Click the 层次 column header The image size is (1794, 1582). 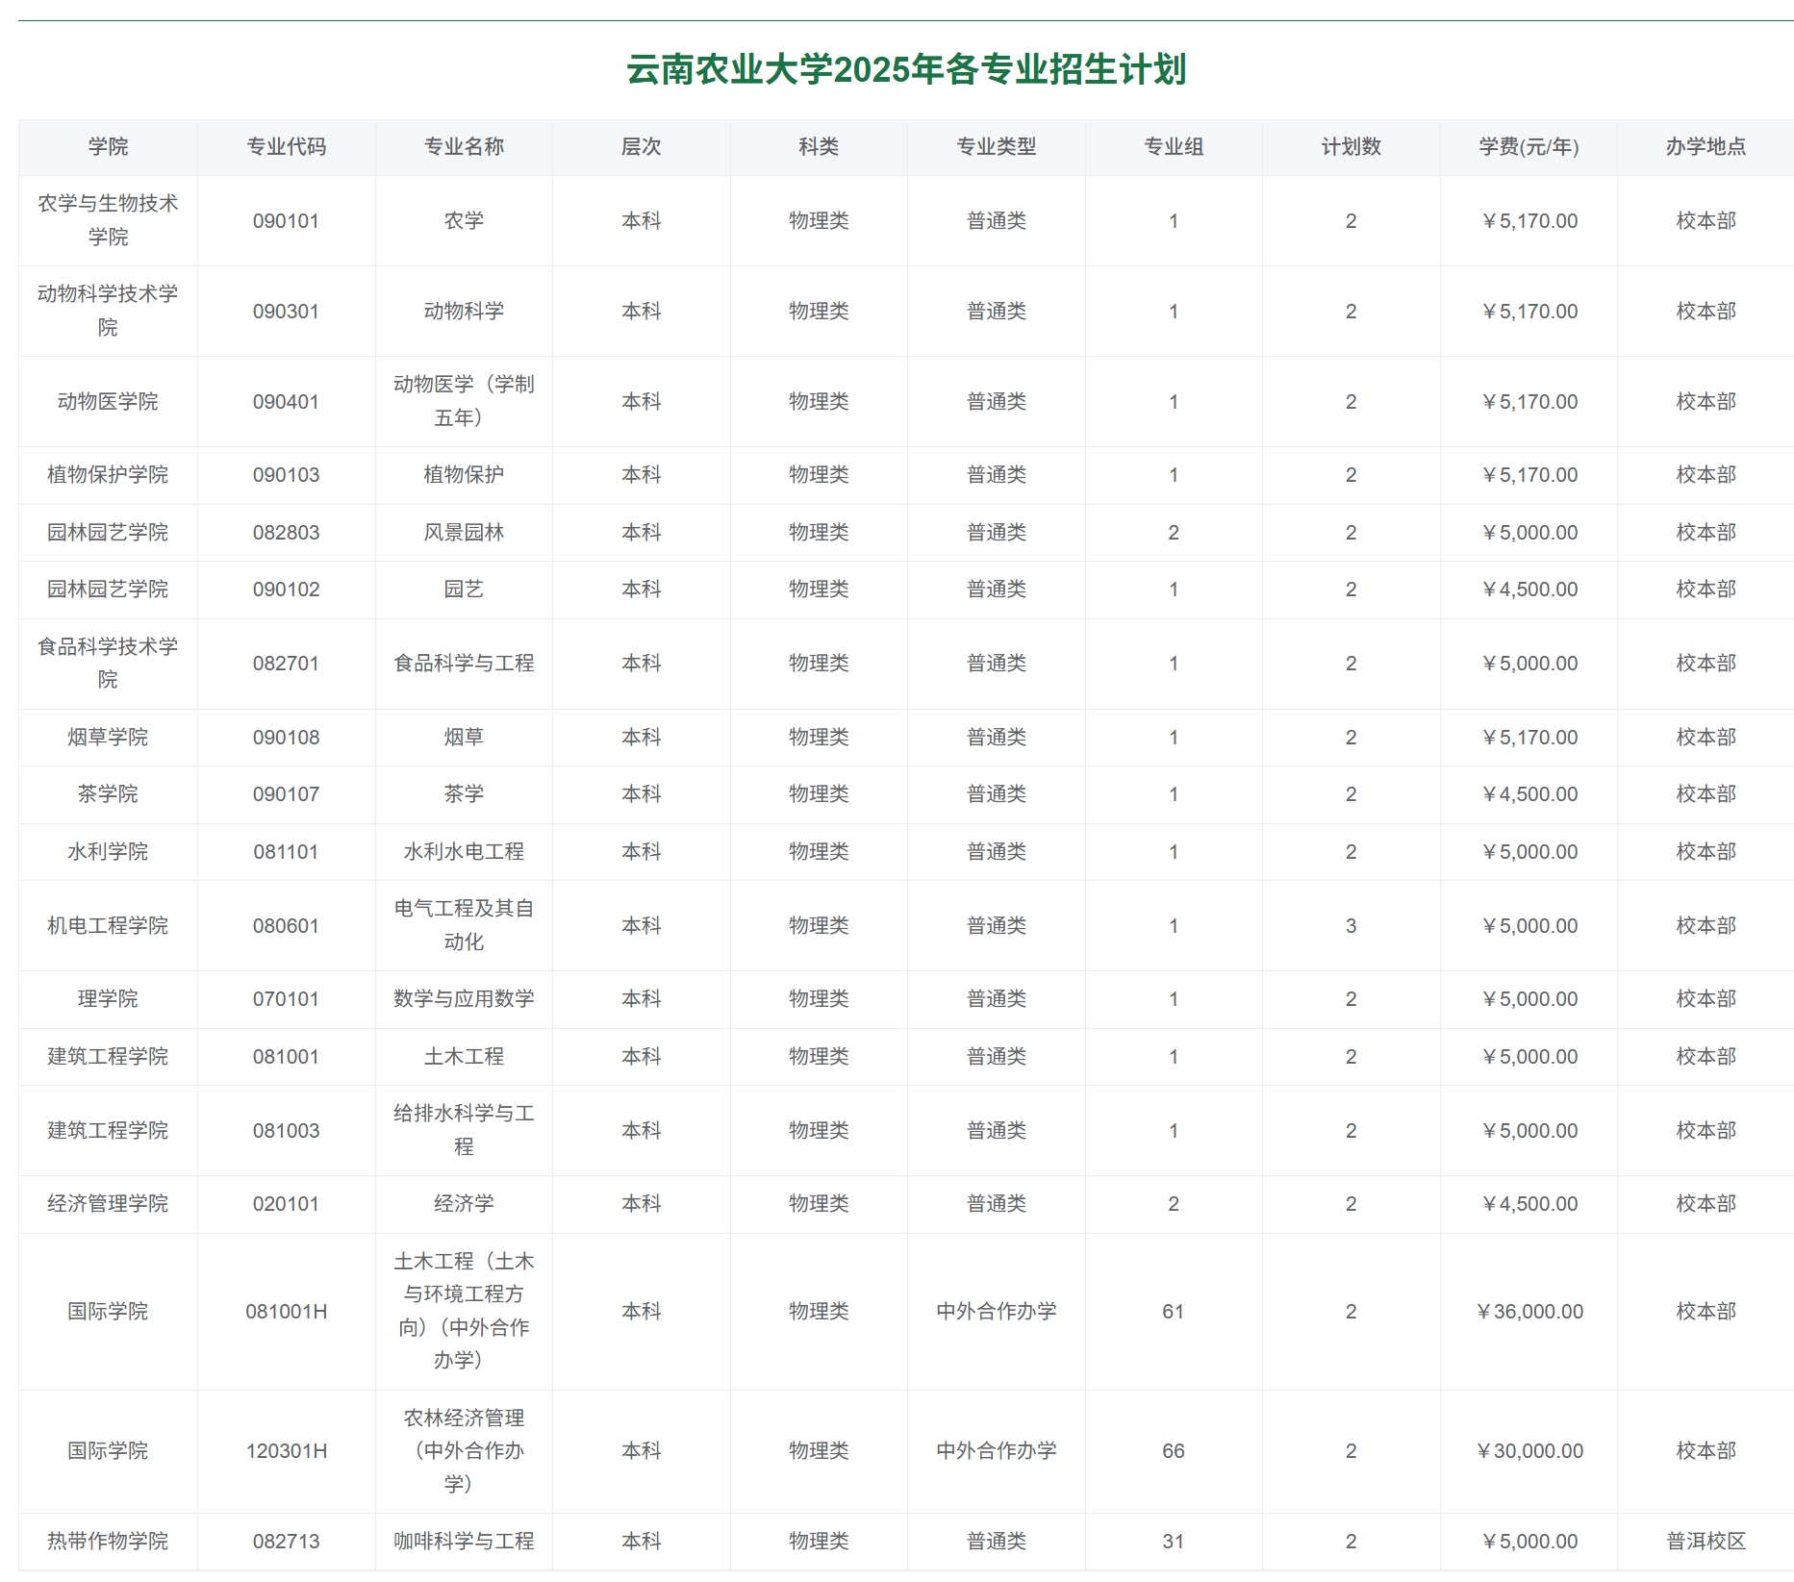pyautogui.click(x=642, y=146)
